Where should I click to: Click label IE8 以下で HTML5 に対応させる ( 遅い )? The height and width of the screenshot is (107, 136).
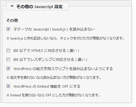46,51
